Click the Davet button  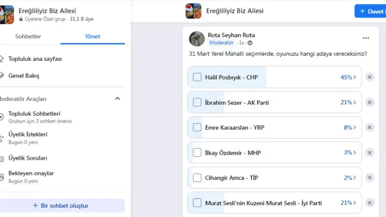coord(370,11)
